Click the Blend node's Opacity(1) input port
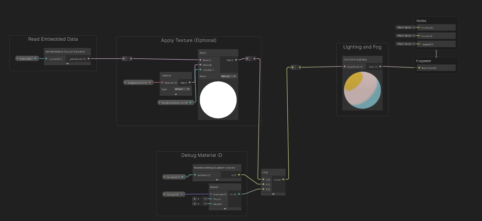The height and width of the screenshot is (221, 482). click(201, 70)
